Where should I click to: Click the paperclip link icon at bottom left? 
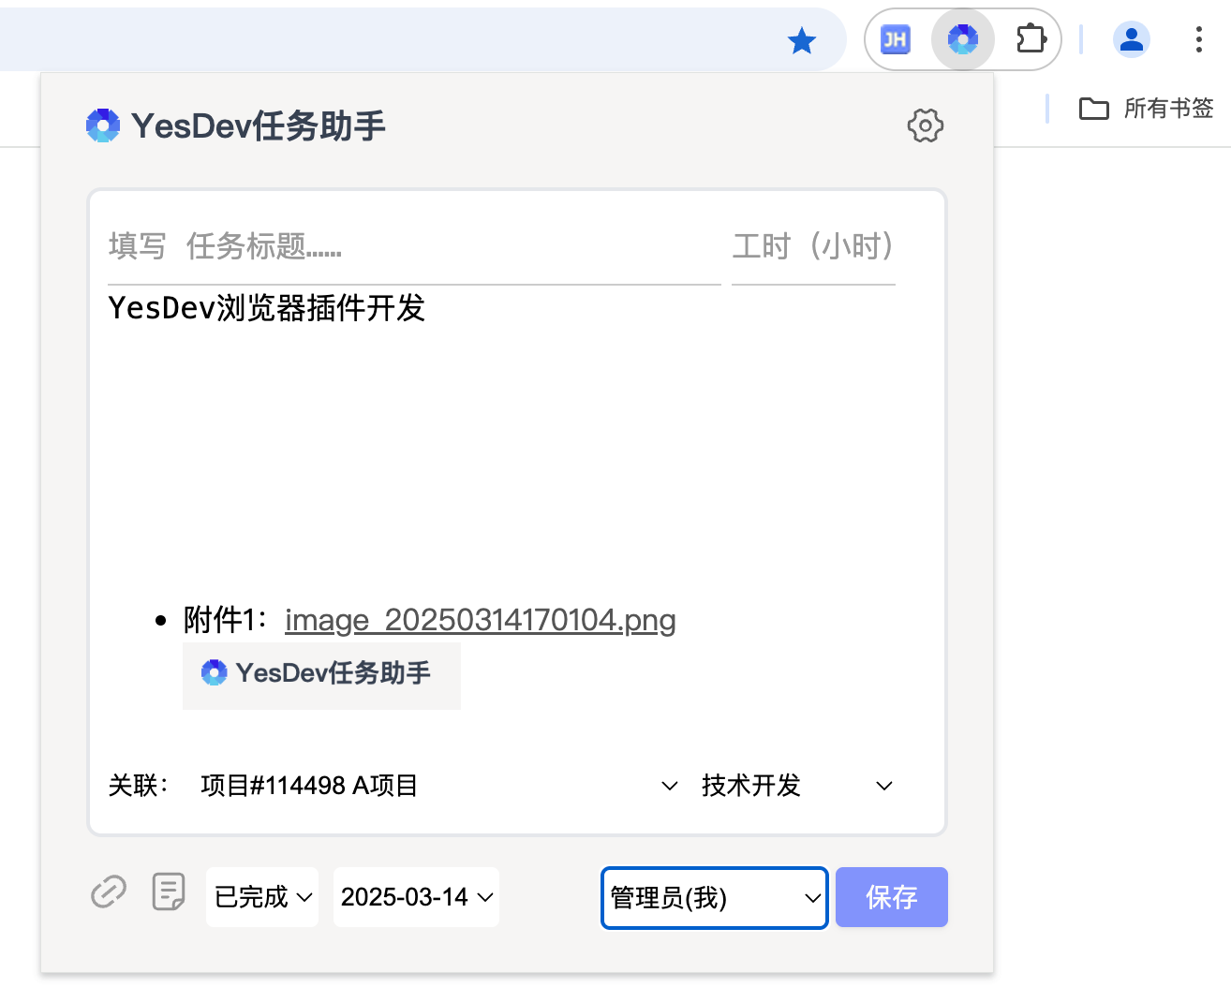pos(109,894)
